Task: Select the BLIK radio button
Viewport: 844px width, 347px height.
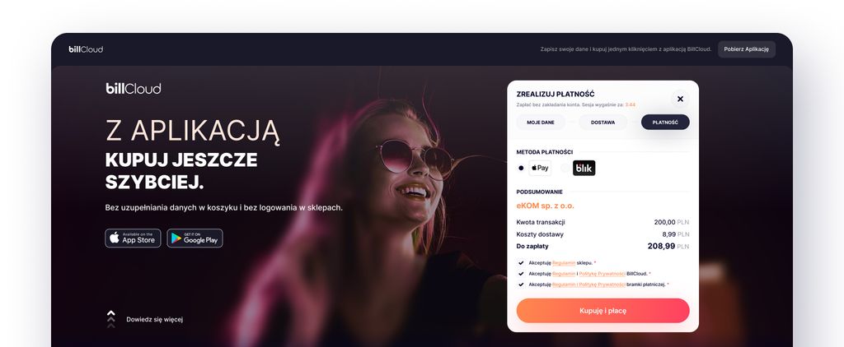Action: pos(565,168)
